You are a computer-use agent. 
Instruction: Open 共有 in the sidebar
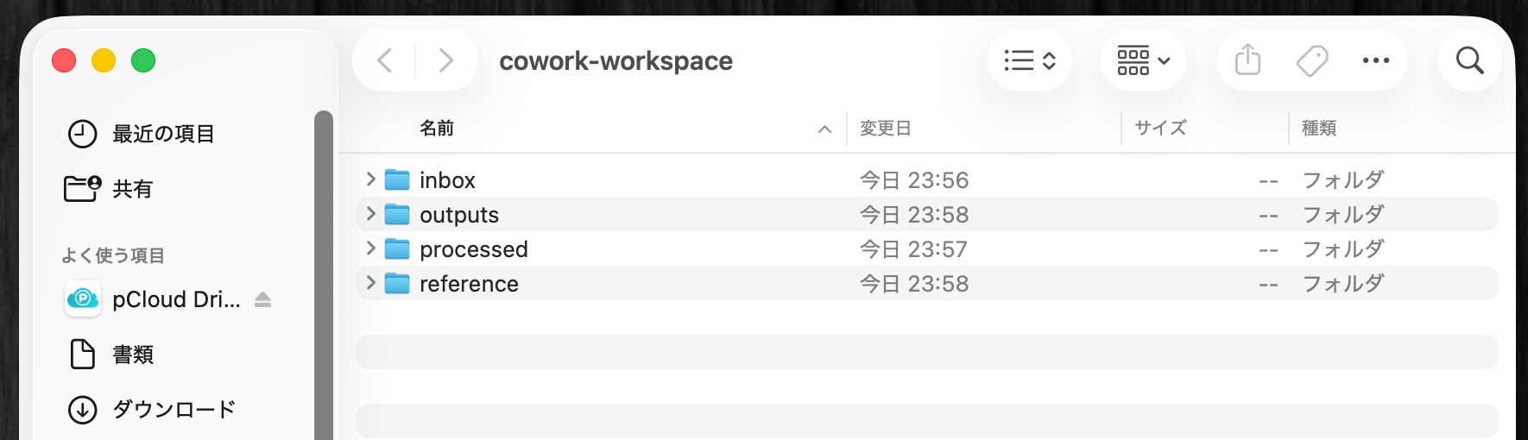(x=132, y=189)
